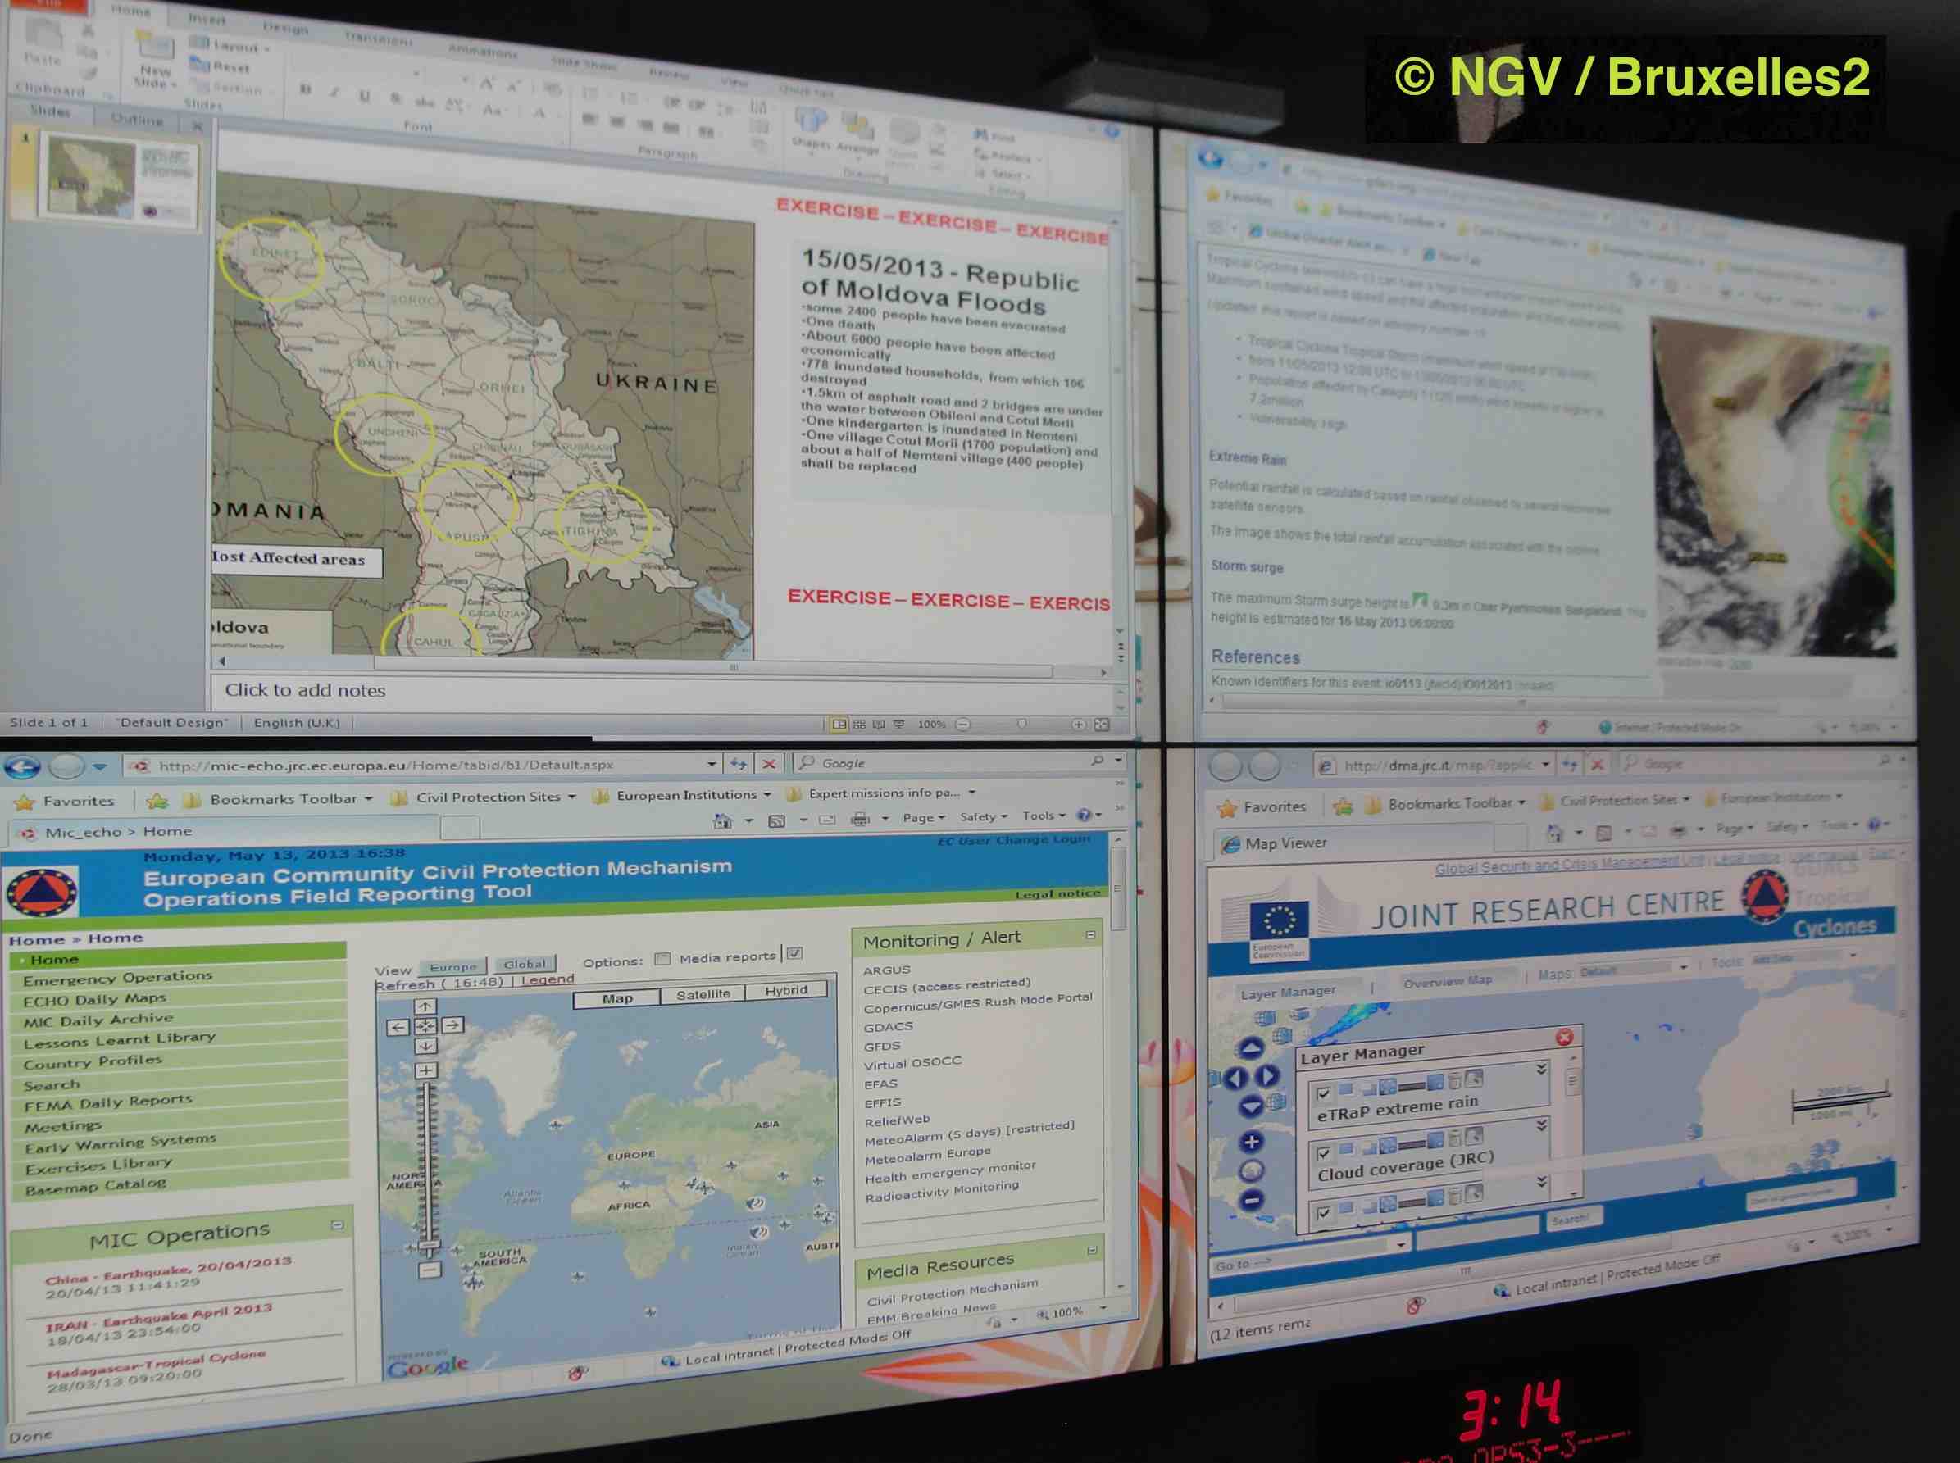
Task: Open Tools menu in mic-echo browser
Action: tap(1044, 816)
